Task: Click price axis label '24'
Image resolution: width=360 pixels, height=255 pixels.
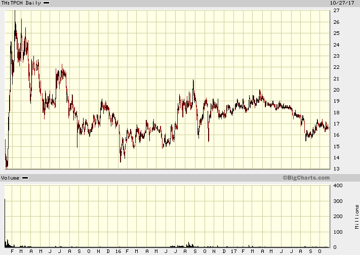Action: click(x=336, y=45)
